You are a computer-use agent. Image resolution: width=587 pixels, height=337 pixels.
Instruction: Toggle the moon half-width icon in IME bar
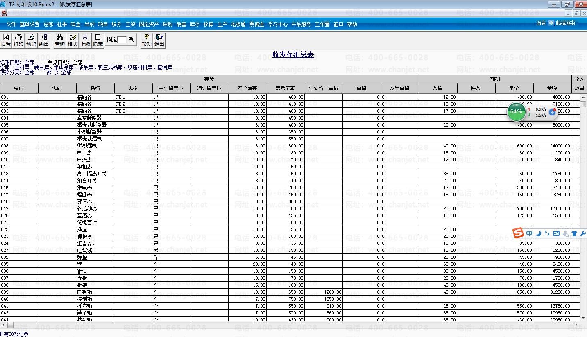pos(539,233)
